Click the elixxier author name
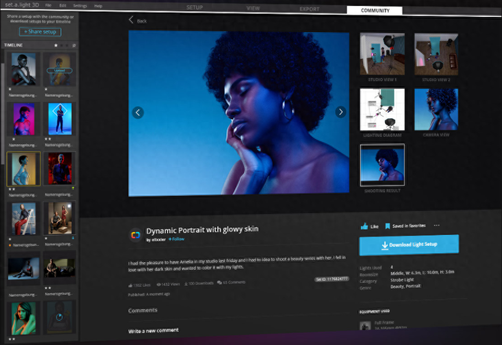 (158, 240)
